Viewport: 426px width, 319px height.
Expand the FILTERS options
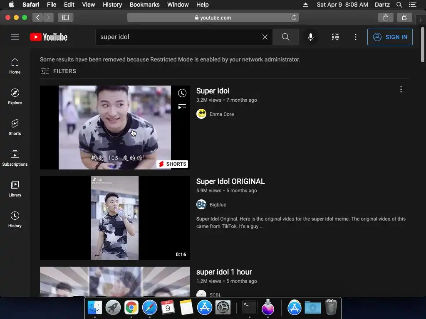58,71
